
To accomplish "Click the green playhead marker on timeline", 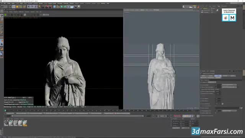I will point(5,111).
